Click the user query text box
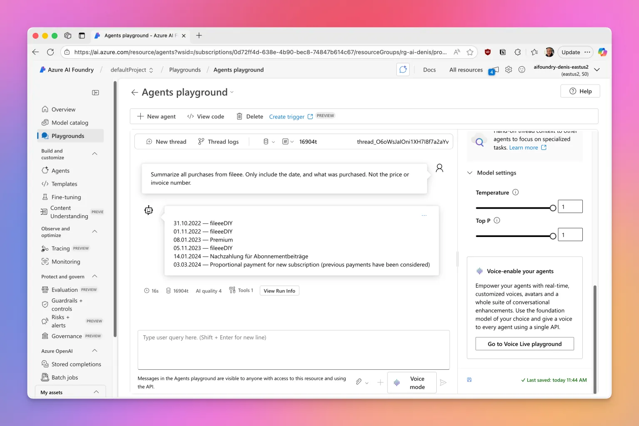639x426 pixels. point(293,350)
